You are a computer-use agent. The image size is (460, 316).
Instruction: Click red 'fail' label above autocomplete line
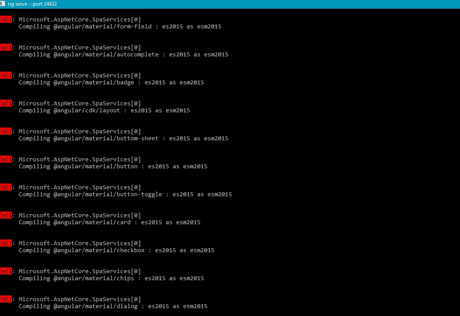pos(6,47)
